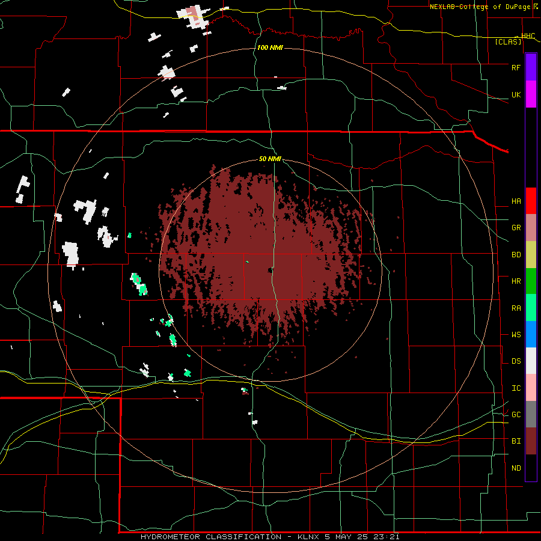The image size is (541, 541).
Task: Click the UK magenta legend swatch
Action: tap(531, 94)
